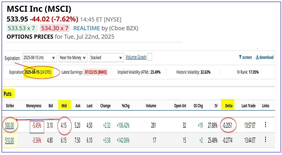Click the Open Int value 15
This screenshot has height=155, width=282.
point(184,140)
